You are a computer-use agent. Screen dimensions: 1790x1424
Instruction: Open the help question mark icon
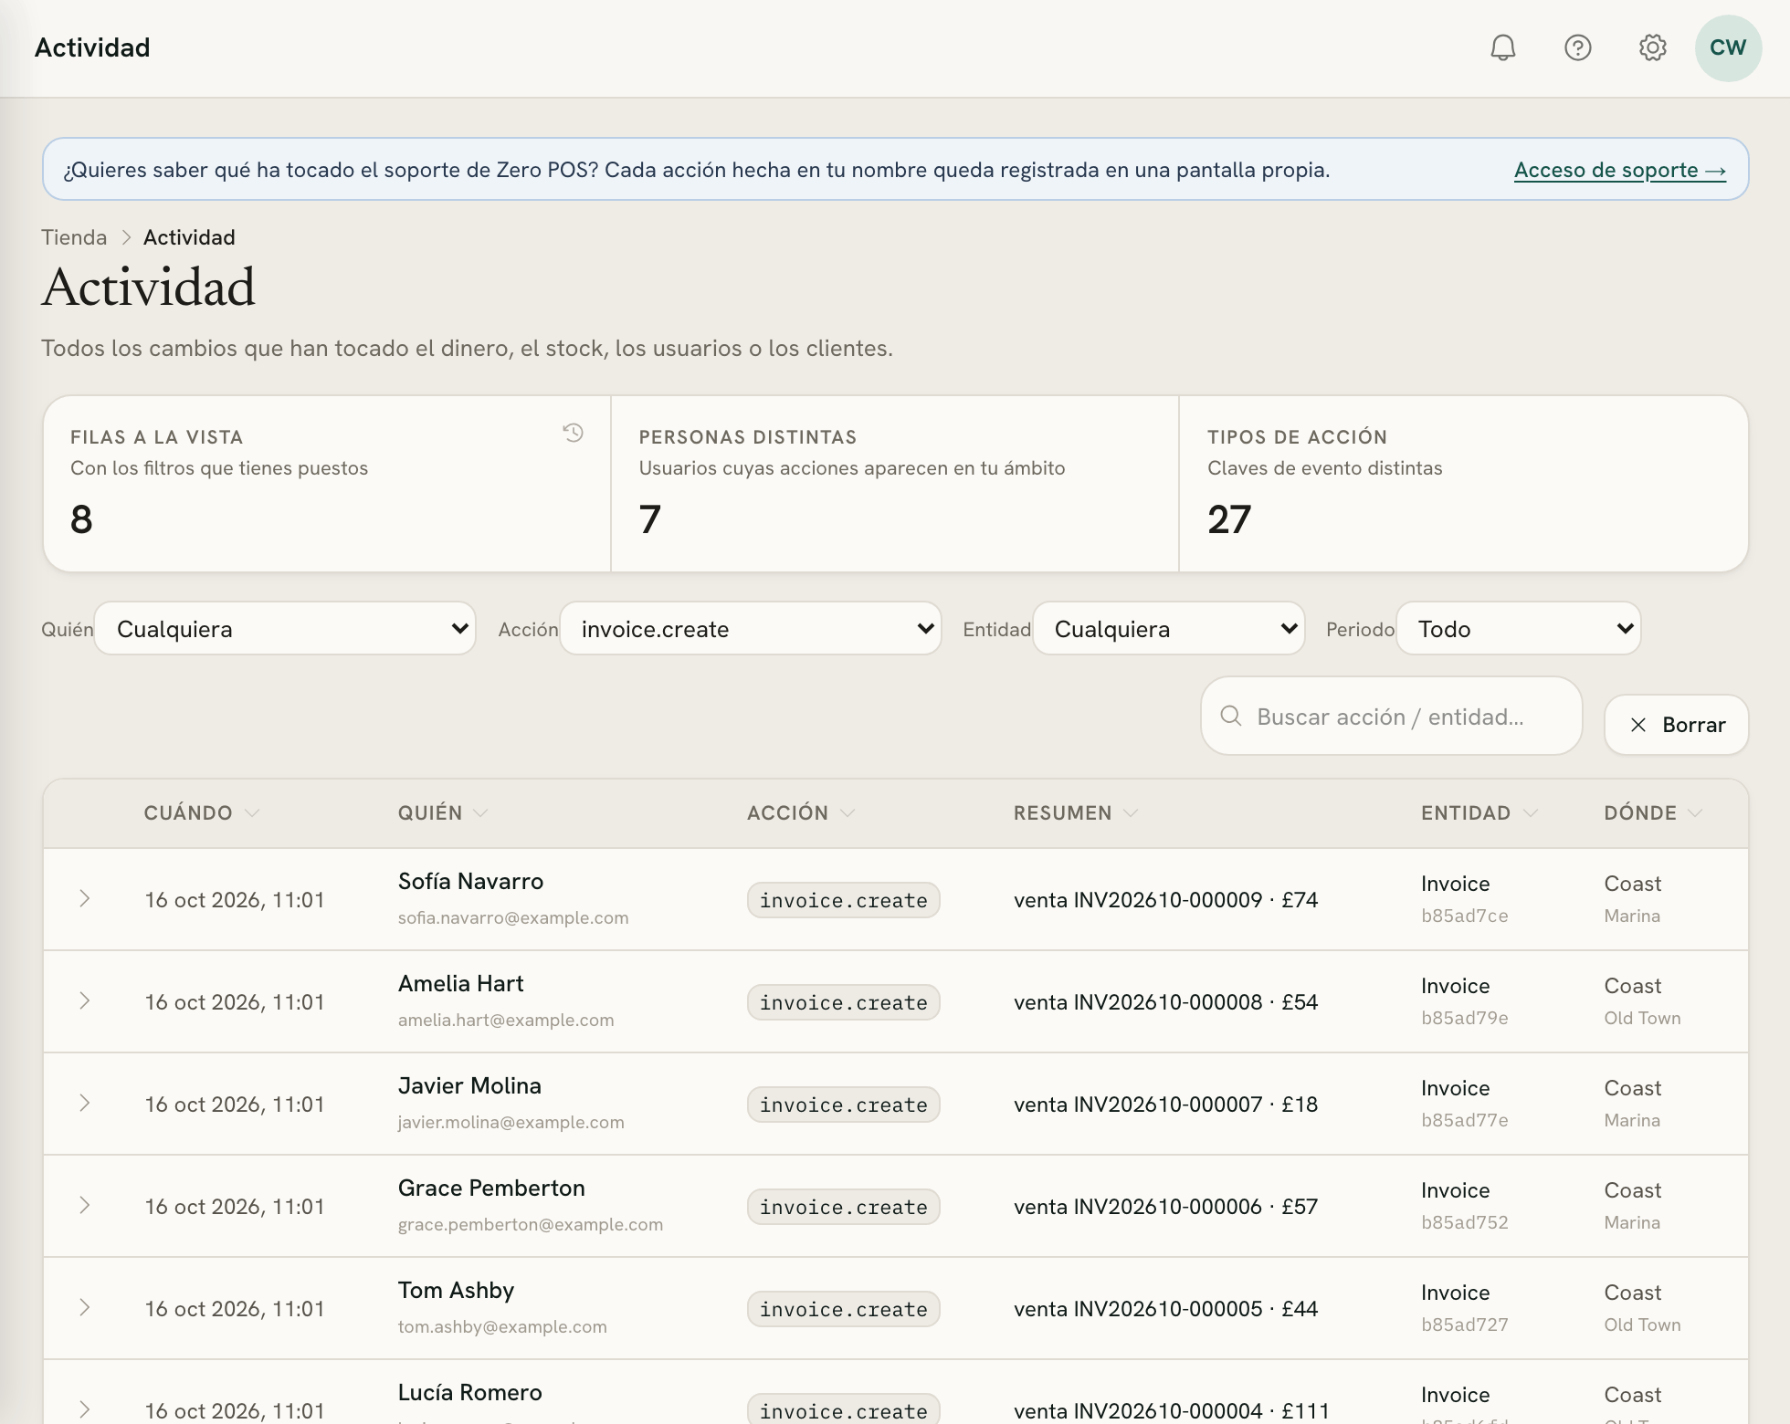point(1578,47)
